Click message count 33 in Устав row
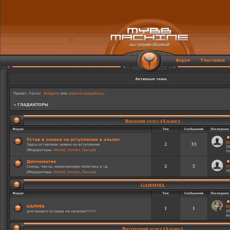 click(194, 144)
